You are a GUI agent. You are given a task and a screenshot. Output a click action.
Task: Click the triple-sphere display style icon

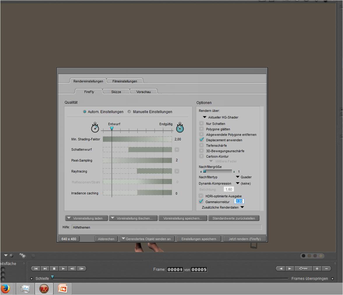point(22,255)
